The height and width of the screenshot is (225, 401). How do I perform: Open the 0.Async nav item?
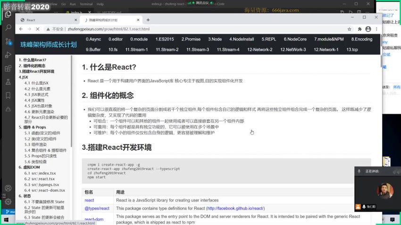(93, 39)
